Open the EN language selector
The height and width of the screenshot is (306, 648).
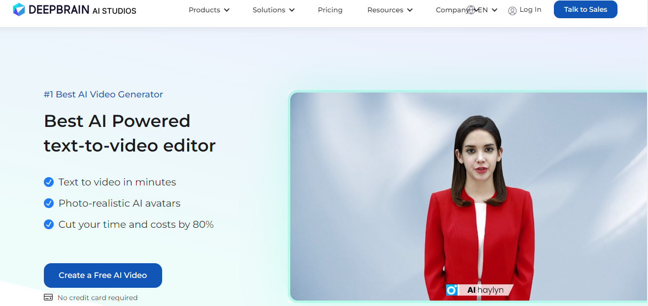[x=488, y=10]
